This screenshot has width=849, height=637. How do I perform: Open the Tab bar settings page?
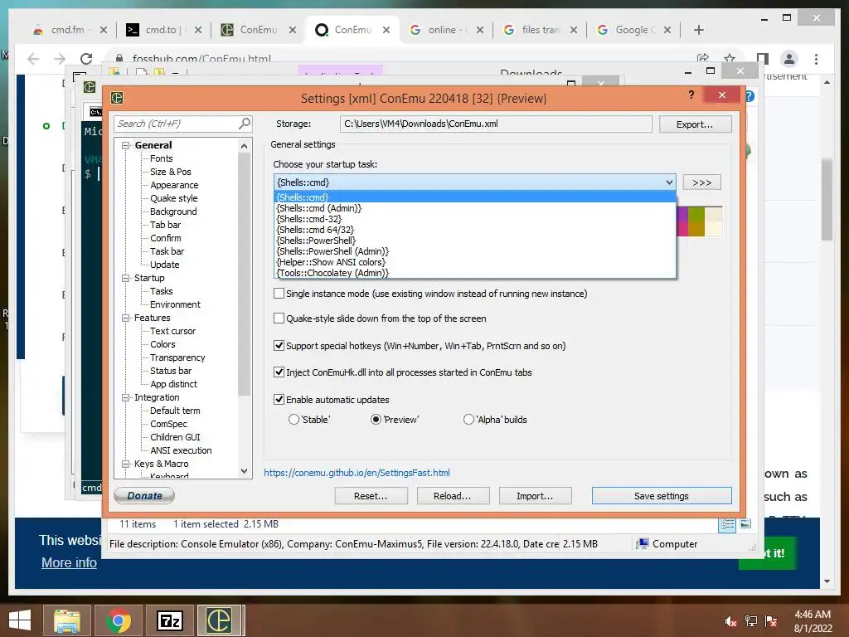[x=165, y=225]
